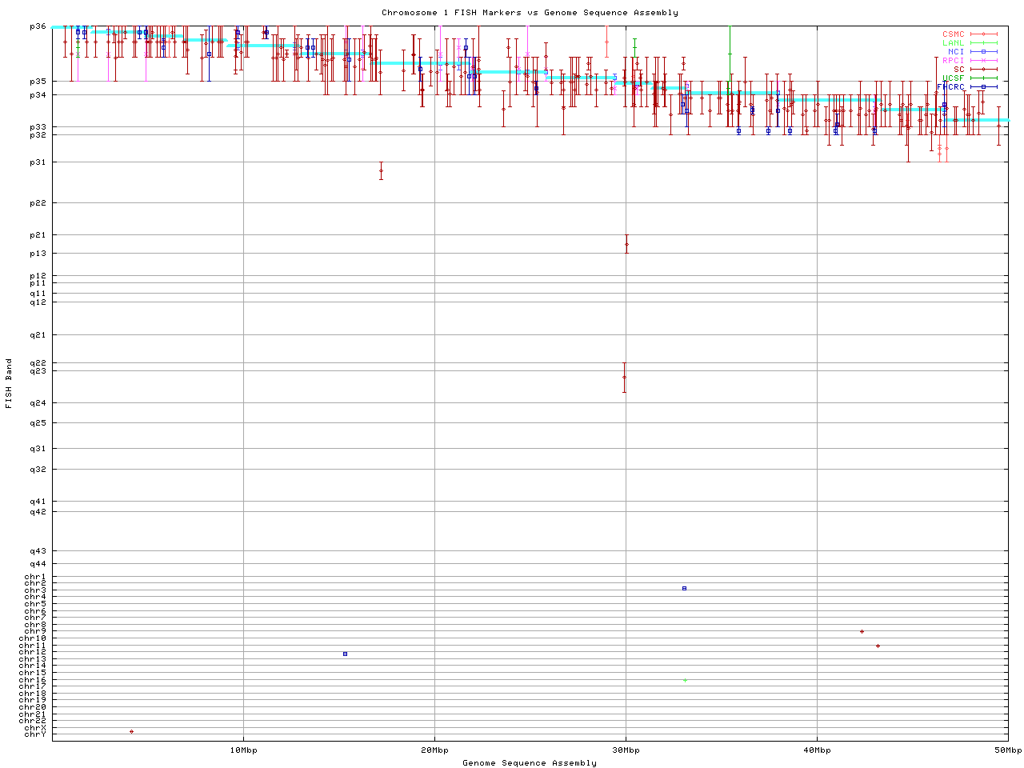Click the q43 y-axis tick label
This screenshot has height=768, width=1024.
[x=37, y=550]
